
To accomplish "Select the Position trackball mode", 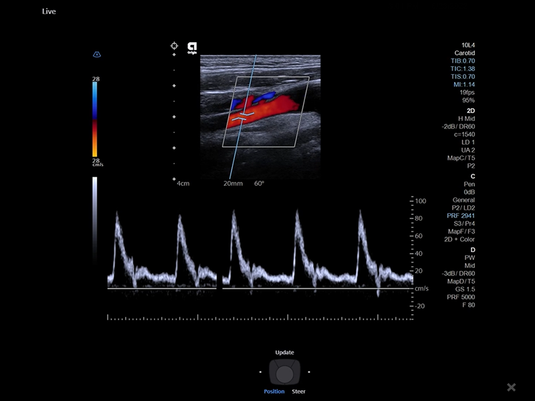I will (x=274, y=392).
